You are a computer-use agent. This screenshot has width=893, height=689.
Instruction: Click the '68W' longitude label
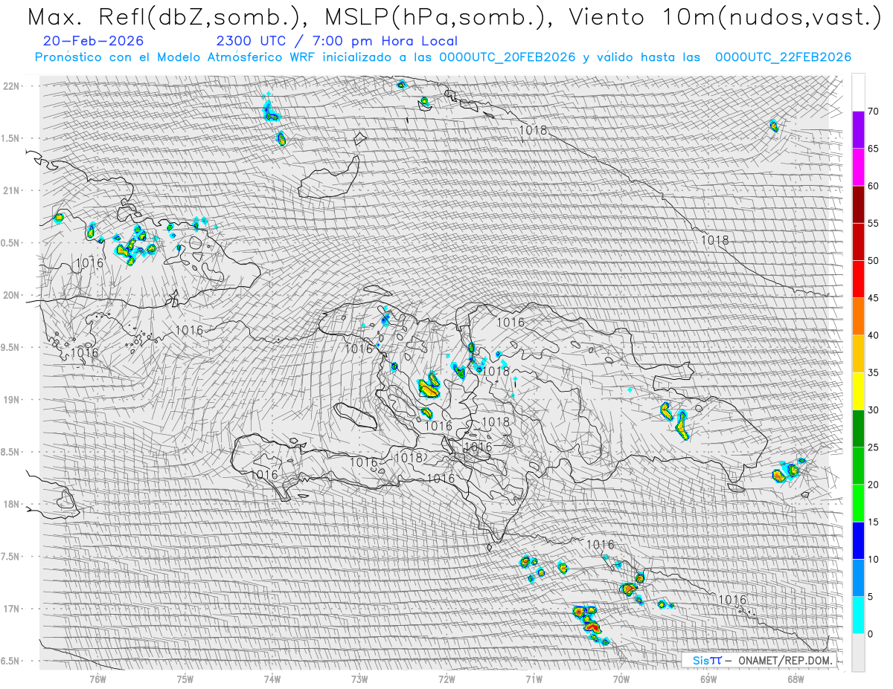coord(796,679)
